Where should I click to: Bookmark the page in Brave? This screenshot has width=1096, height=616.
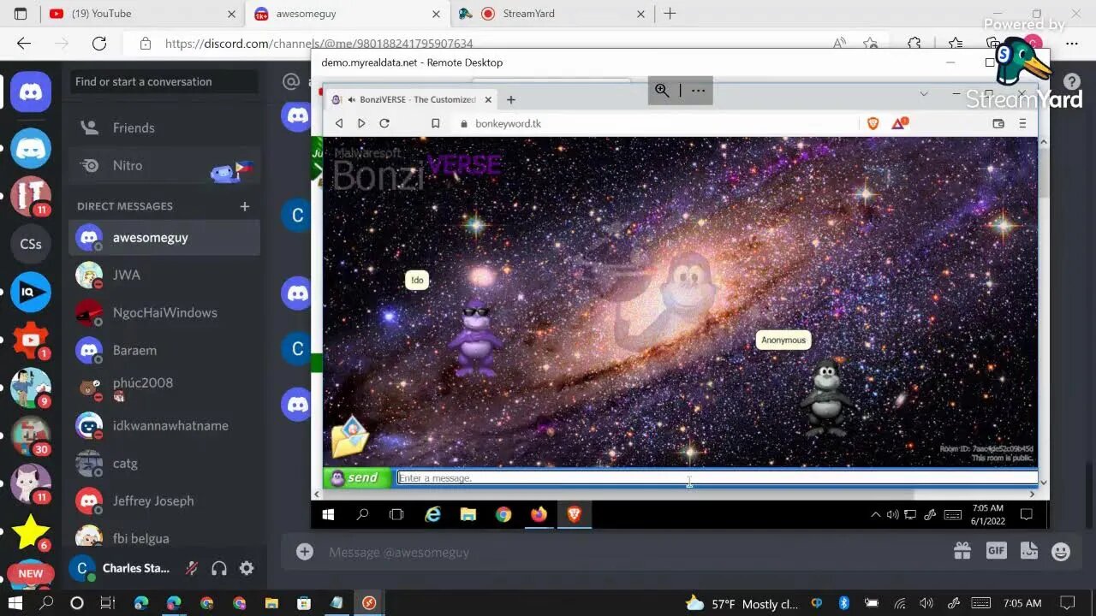pos(435,123)
